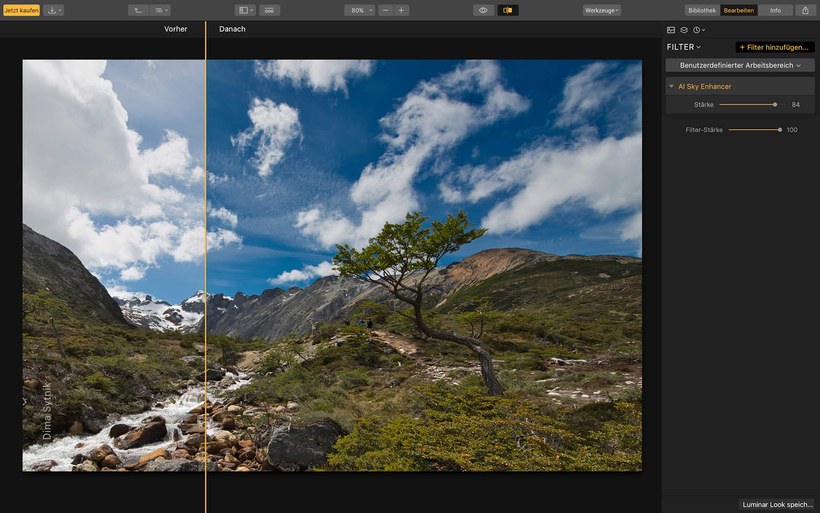Open the history clock icon
The width and height of the screenshot is (820, 513).
[699, 30]
